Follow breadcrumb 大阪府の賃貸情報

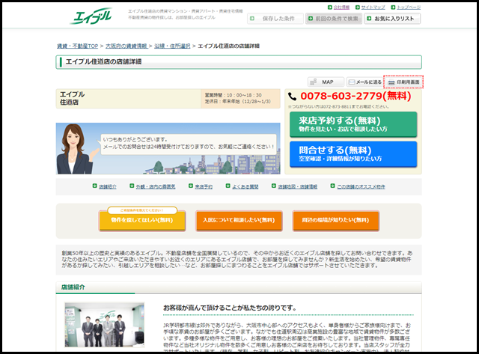126,46
